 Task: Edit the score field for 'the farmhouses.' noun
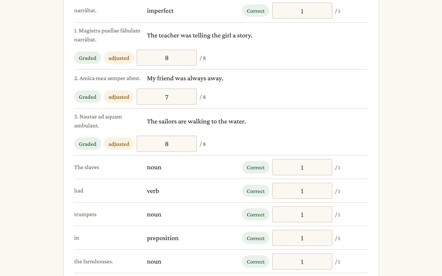pos(302,262)
